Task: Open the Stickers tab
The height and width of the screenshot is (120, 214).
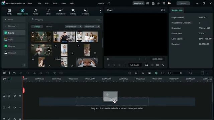Action: (x=86, y=12)
